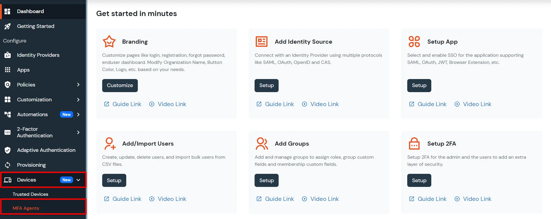Click the New badge beside Automations
551x219 pixels.
[x=67, y=114]
